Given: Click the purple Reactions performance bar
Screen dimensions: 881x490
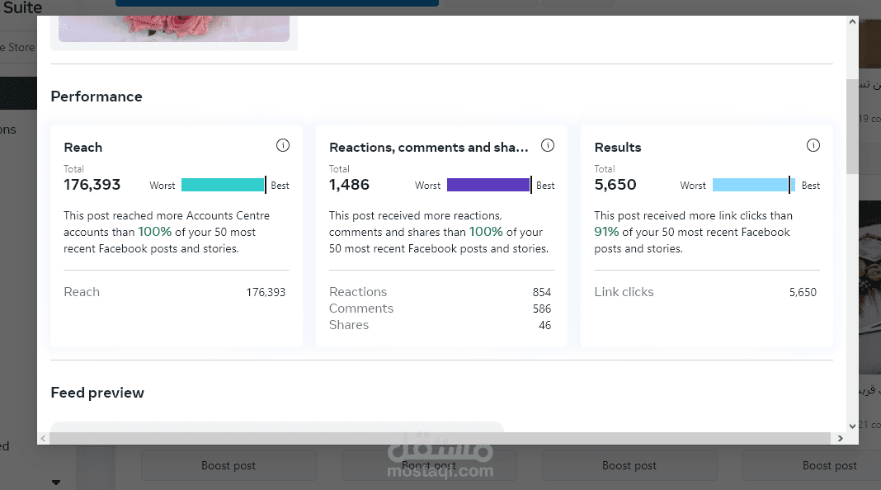Looking at the screenshot, I should coord(488,185).
